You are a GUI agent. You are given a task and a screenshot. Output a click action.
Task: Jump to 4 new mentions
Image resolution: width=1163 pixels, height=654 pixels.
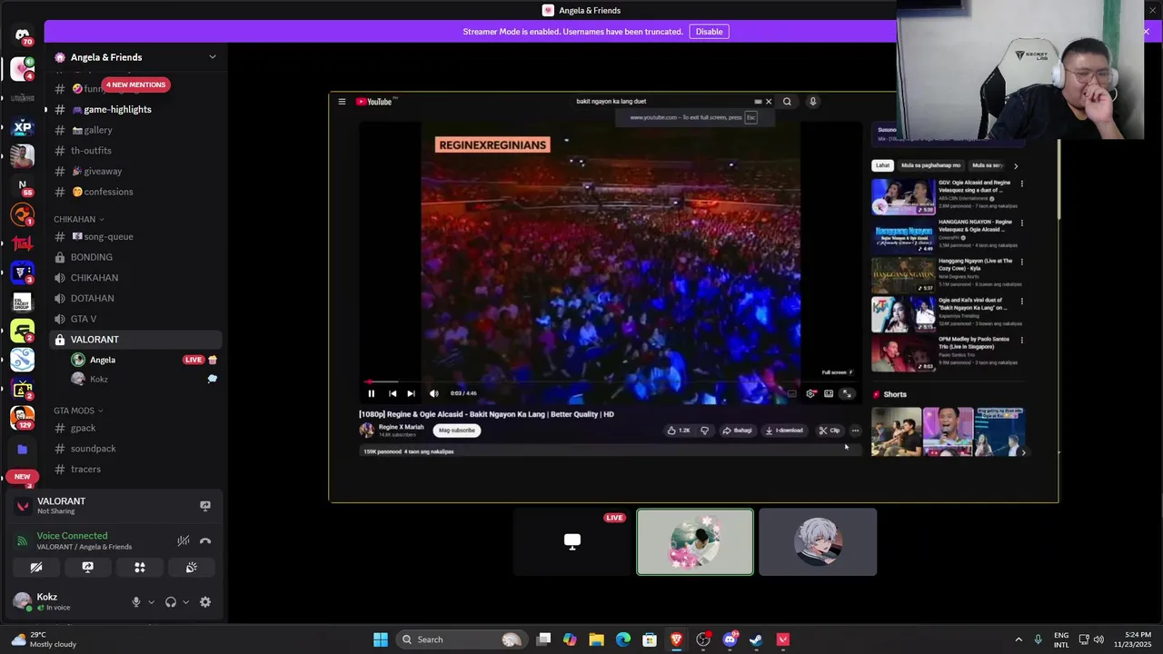pos(135,84)
